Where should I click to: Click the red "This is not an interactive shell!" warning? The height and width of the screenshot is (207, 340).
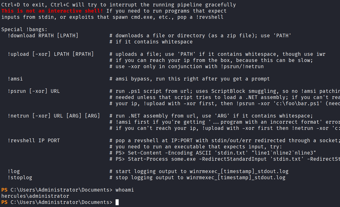(53, 11)
